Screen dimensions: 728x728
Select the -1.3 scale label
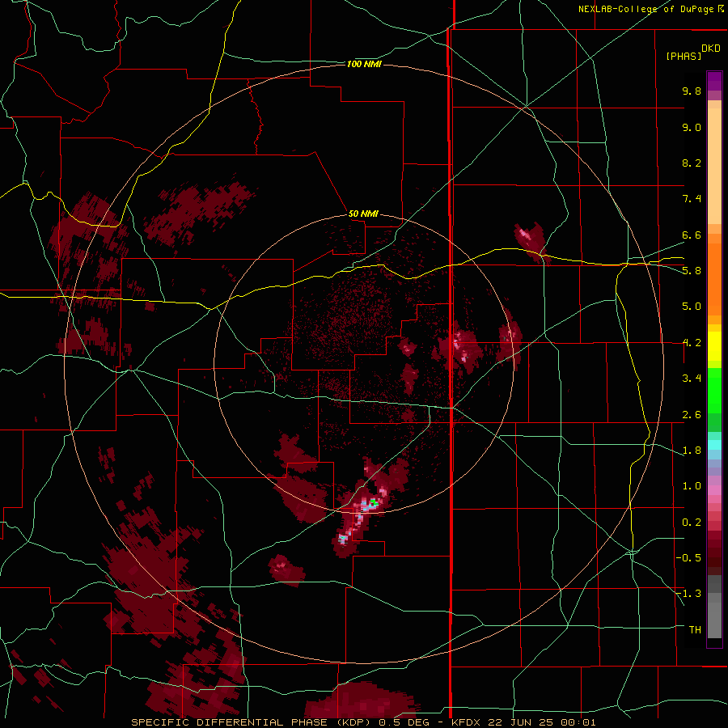pos(688,594)
